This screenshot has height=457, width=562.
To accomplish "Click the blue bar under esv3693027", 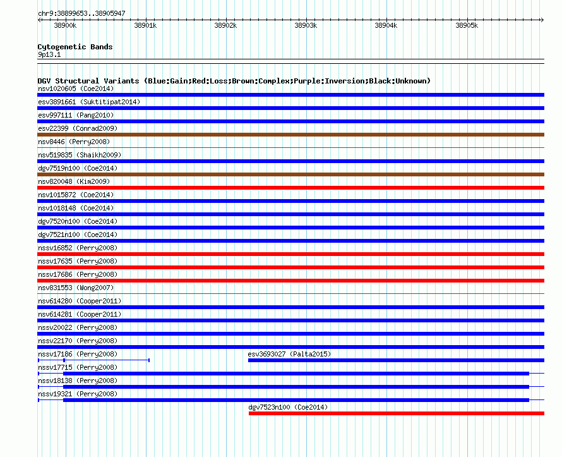I will pyautogui.click(x=396, y=360).
